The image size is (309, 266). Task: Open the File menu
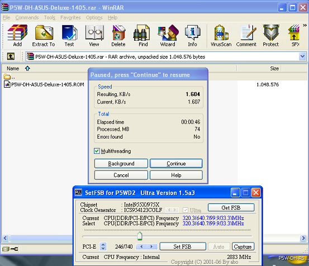(6, 17)
